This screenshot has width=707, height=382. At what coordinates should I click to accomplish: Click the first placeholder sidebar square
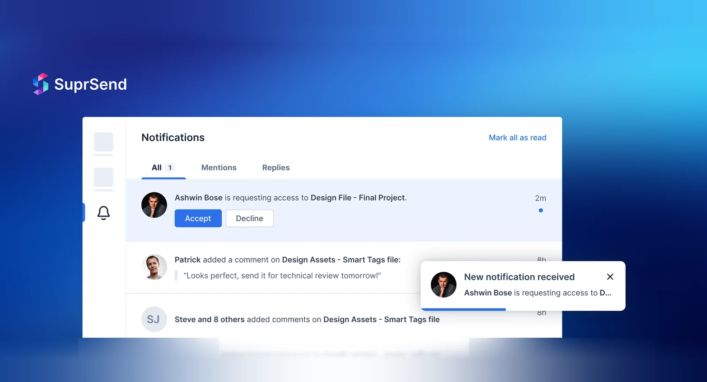click(104, 142)
